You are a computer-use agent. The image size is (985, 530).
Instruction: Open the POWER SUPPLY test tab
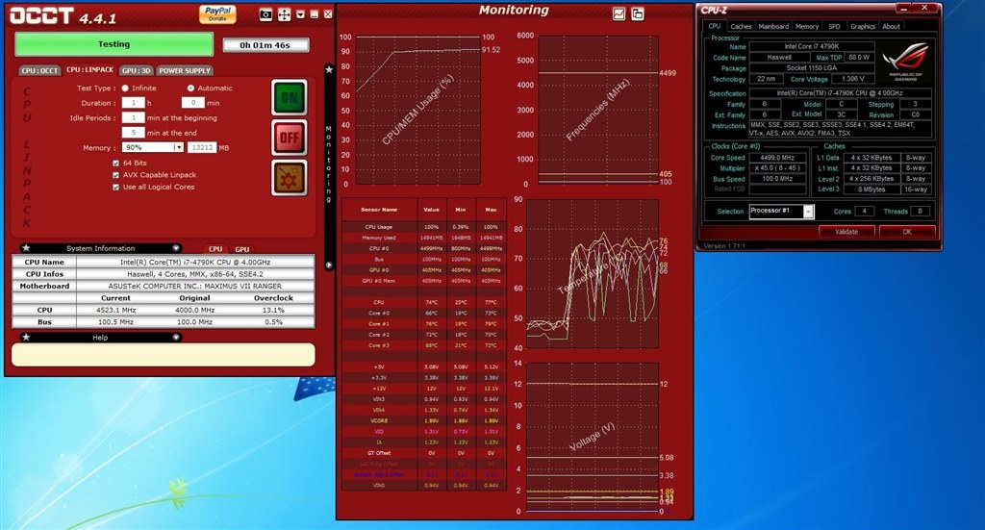point(184,70)
